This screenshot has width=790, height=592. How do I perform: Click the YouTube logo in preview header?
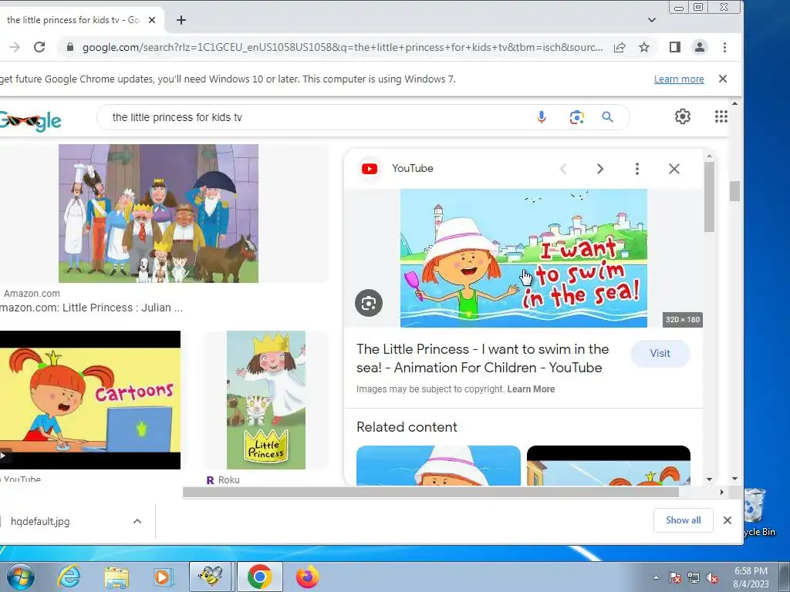370,169
